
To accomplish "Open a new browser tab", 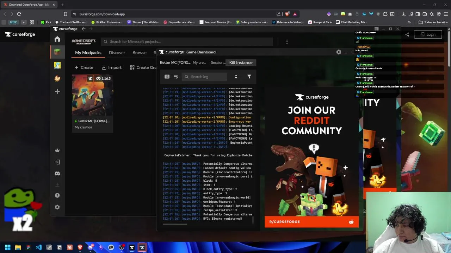I will (62, 5).
